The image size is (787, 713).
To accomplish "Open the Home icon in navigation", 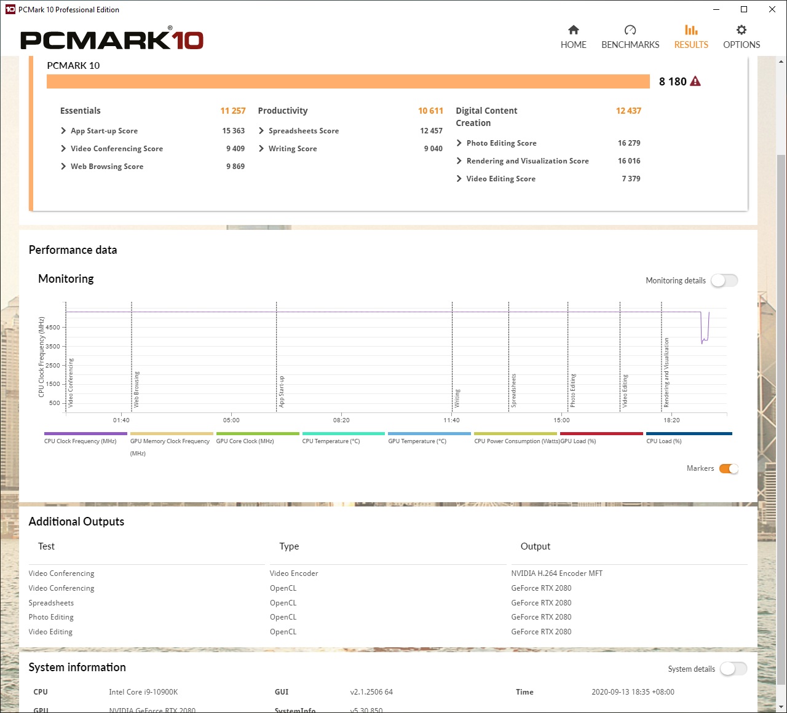I will coord(573,30).
